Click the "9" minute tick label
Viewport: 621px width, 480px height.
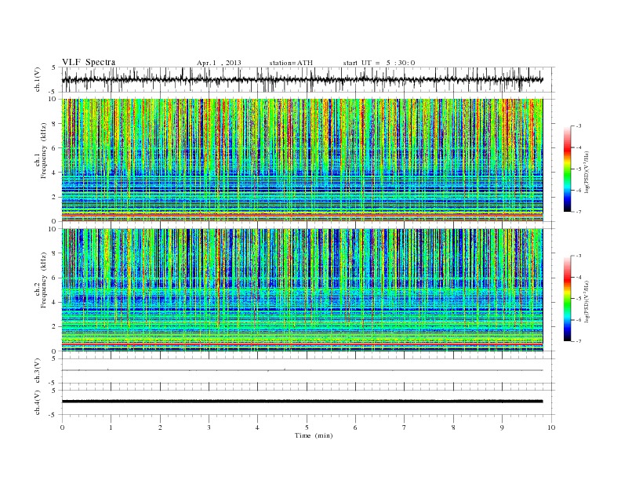point(502,427)
